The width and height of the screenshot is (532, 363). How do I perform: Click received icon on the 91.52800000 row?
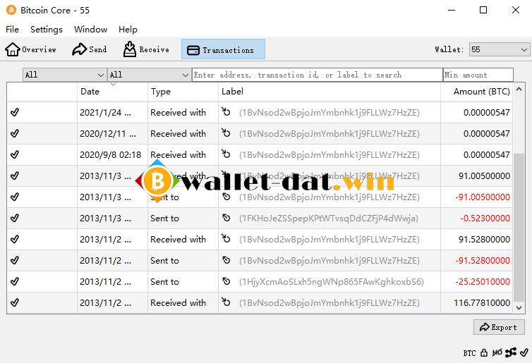[226, 239]
